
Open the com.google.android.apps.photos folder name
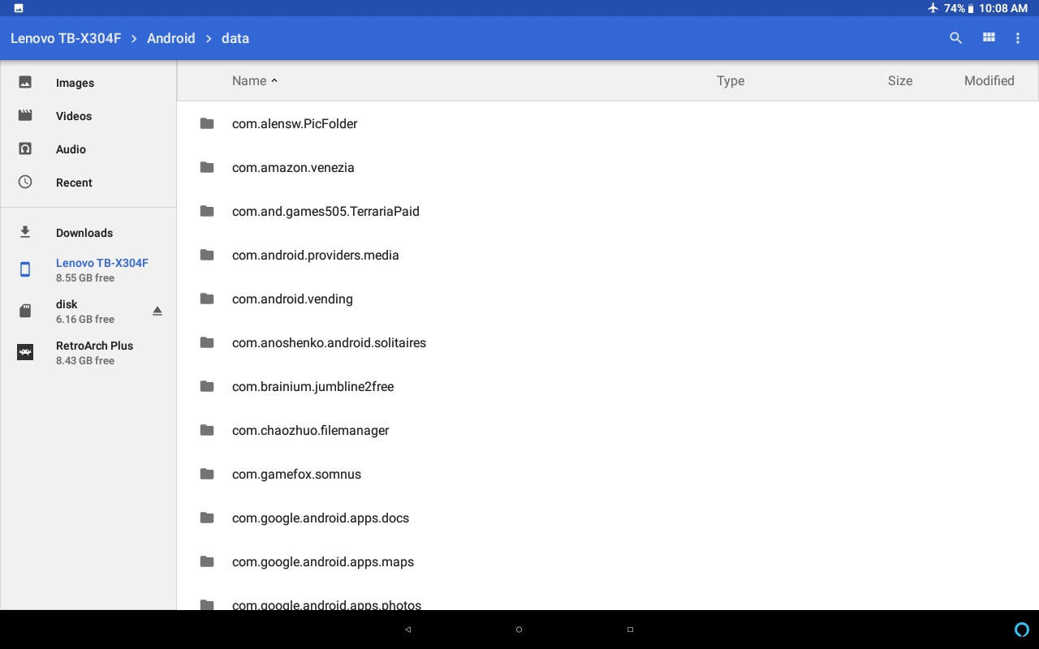(x=326, y=604)
